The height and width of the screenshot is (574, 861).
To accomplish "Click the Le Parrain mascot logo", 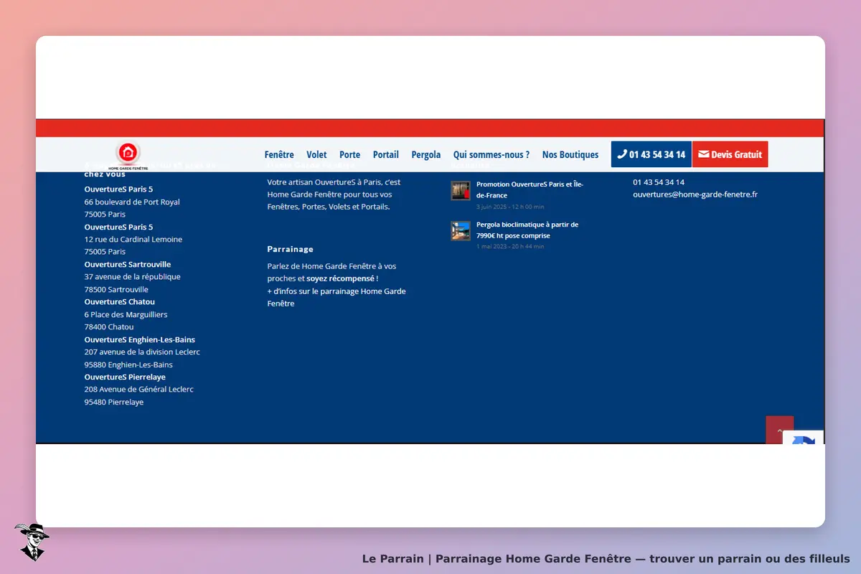I will tap(32, 542).
